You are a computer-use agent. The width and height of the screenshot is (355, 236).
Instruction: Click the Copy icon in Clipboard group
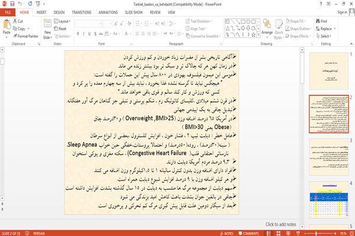pos(15,28)
